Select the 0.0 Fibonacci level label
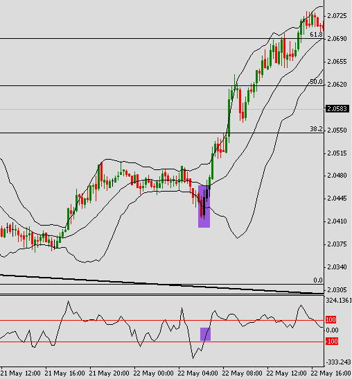The height and width of the screenshot is (379, 352). coord(318,280)
